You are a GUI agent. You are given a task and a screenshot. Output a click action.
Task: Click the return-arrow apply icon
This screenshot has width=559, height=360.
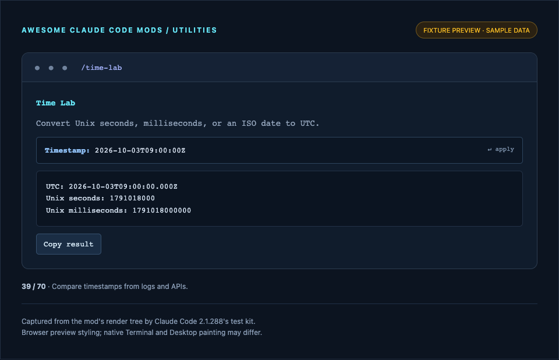point(490,150)
